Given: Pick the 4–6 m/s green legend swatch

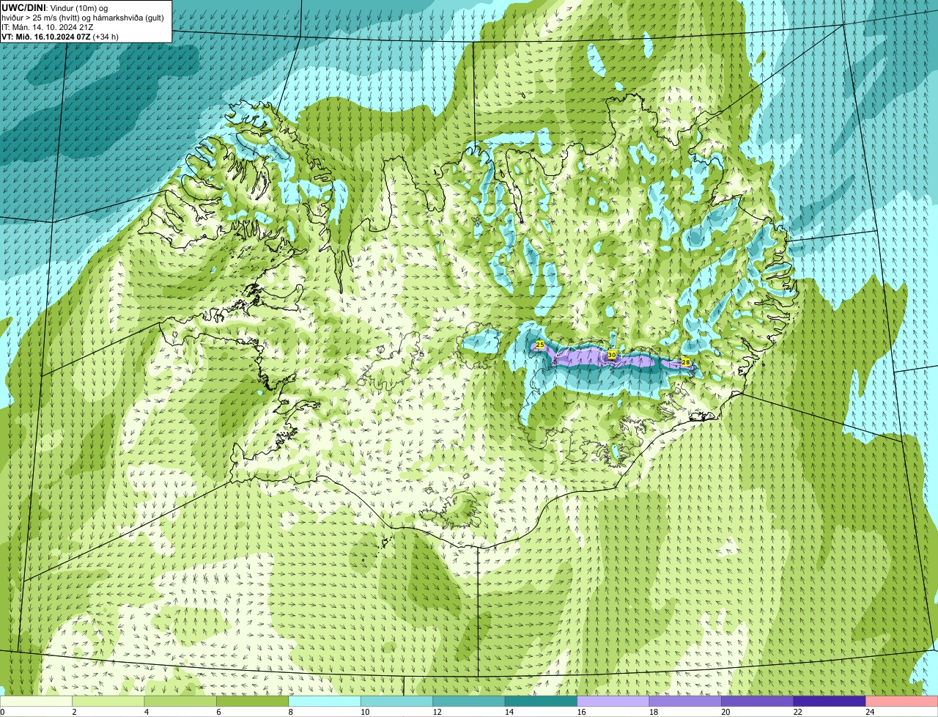Looking at the screenshot, I should [x=180, y=702].
